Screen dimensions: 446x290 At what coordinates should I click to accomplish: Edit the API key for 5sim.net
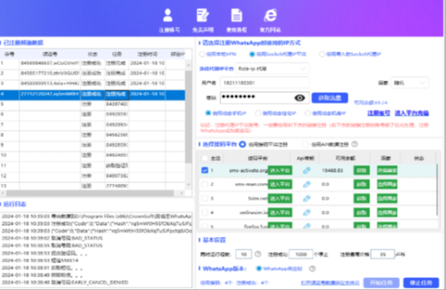pyautogui.click(x=307, y=198)
